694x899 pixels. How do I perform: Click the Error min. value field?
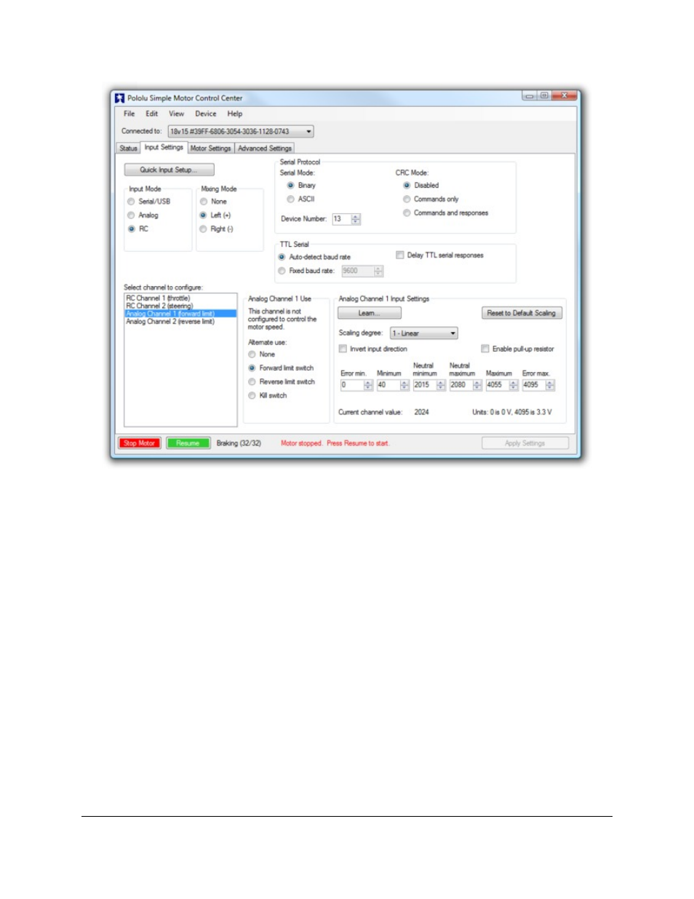352,385
